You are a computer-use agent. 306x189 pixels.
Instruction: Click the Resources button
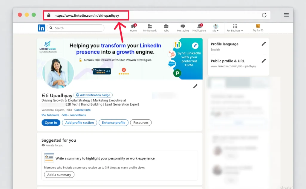click(x=141, y=123)
